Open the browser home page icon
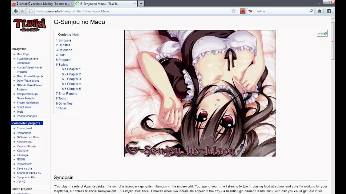The image size is (346, 194). tap(320, 11)
